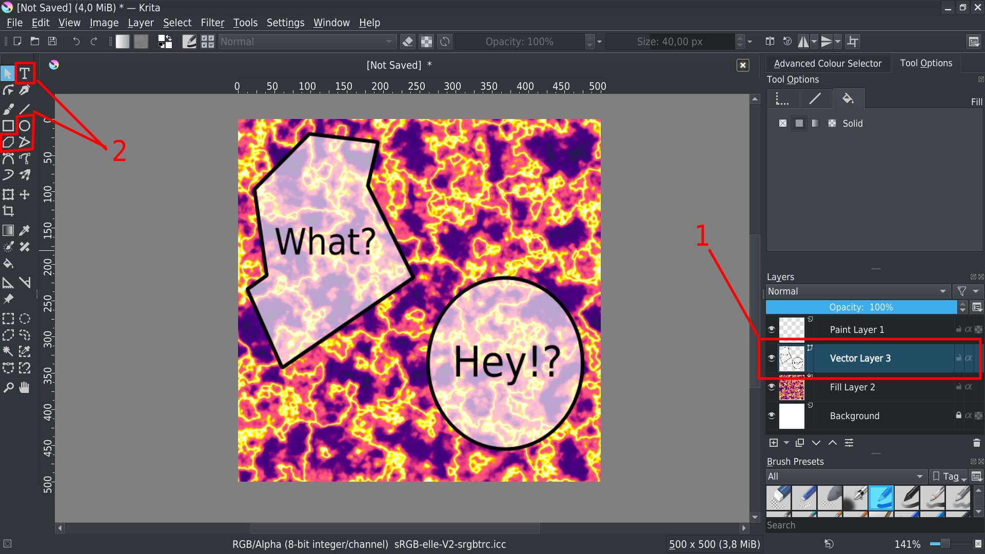Screen dimensions: 985x554
Task: Select the Text tool in toolbox
Action: (24, 74)
